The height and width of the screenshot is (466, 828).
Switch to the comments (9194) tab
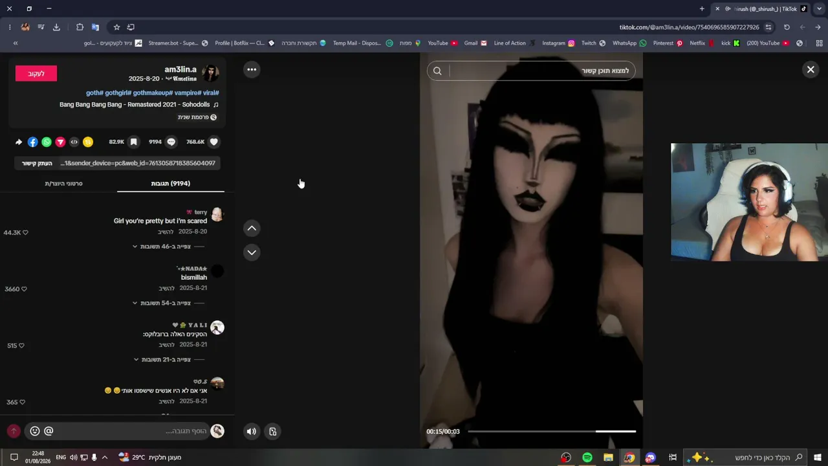(171, 184)
